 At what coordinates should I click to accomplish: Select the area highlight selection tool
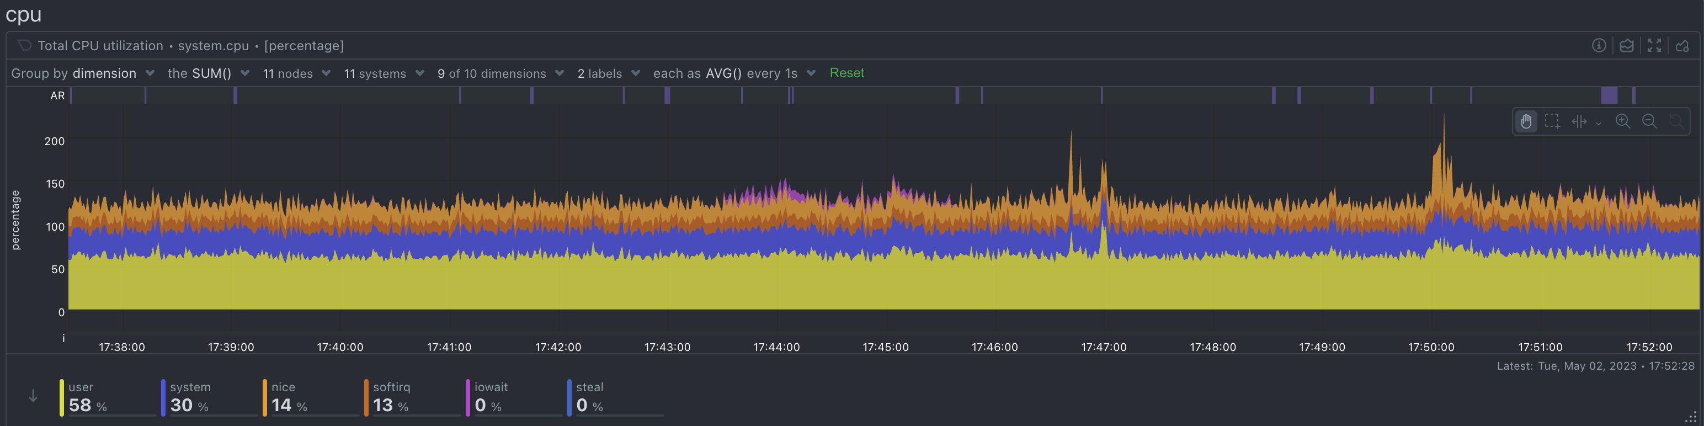1552,122
